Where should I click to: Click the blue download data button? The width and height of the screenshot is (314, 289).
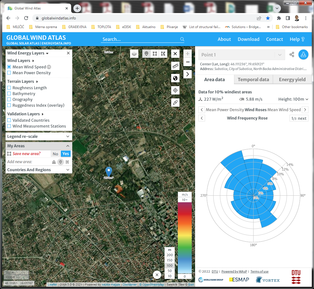[x=303, y=55]
